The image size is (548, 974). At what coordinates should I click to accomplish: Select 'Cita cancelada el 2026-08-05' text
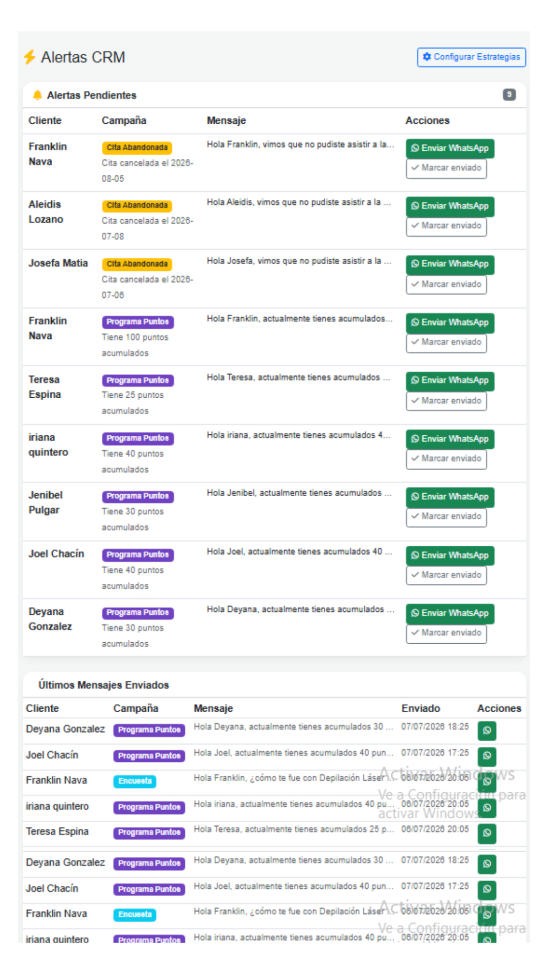point(147,171)
